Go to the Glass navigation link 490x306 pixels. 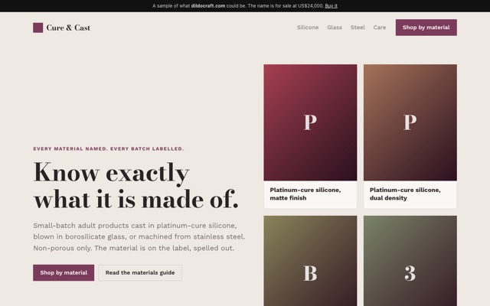click(335, 28)
